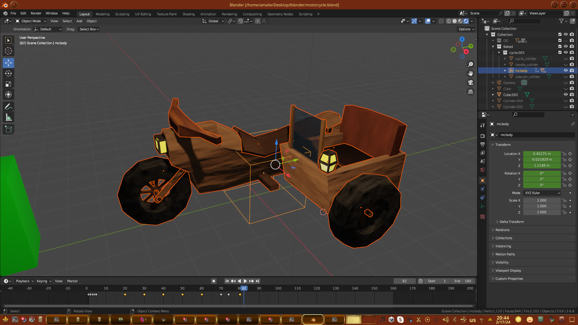The width and height of the screenshot is (578, 325).
Task: Uncheck the Baked collection exclude checkbox
Action: click(x=560, y=46)
